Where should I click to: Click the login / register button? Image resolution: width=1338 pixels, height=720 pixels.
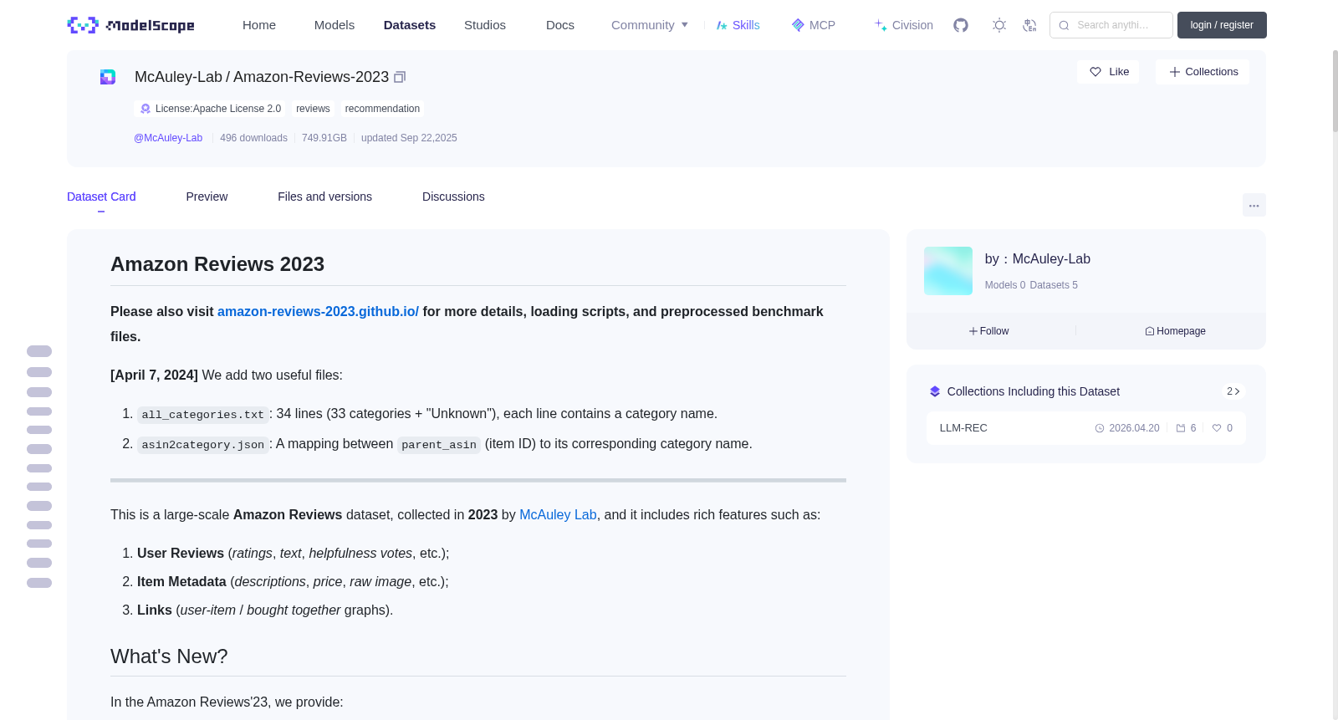click(1222, 25)
